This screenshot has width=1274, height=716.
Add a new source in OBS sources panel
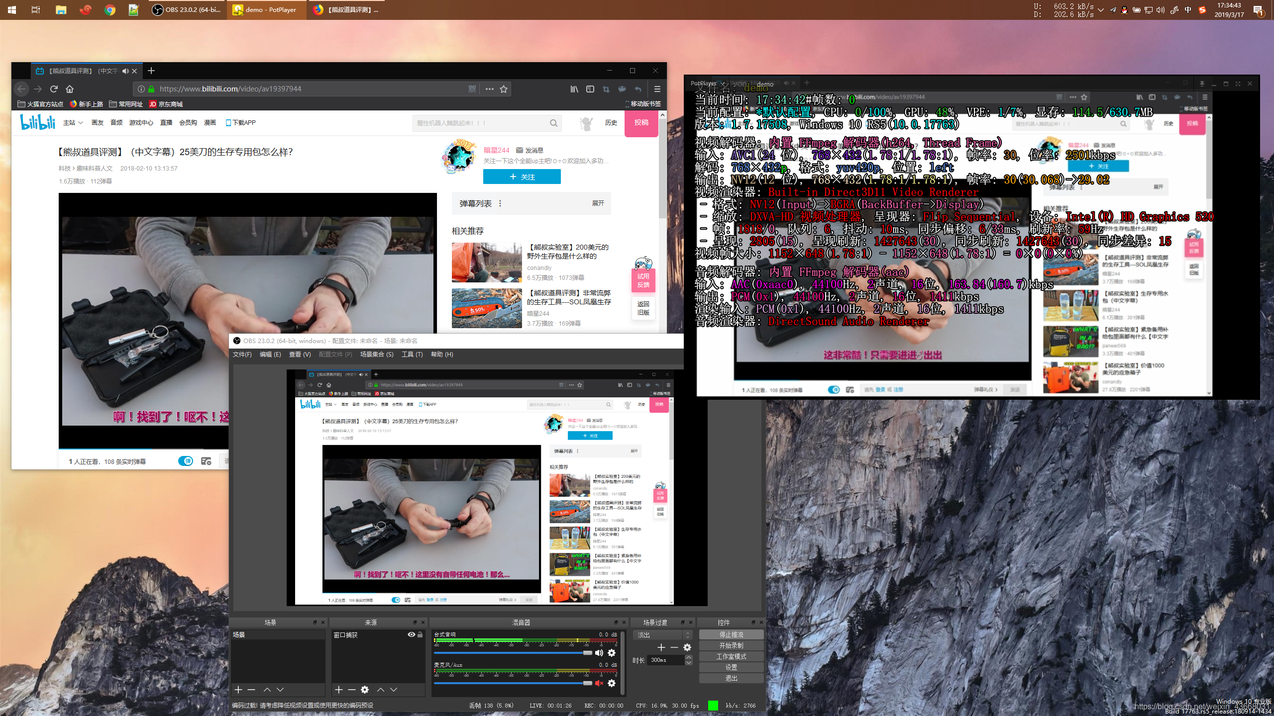point(339,690)
